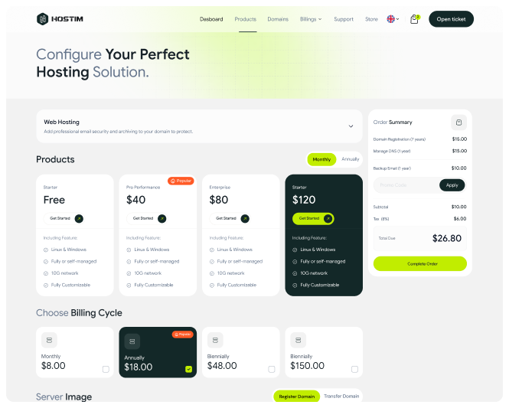Click the arrow icon on $80 plan
The image size is (509, 408).
245,218
